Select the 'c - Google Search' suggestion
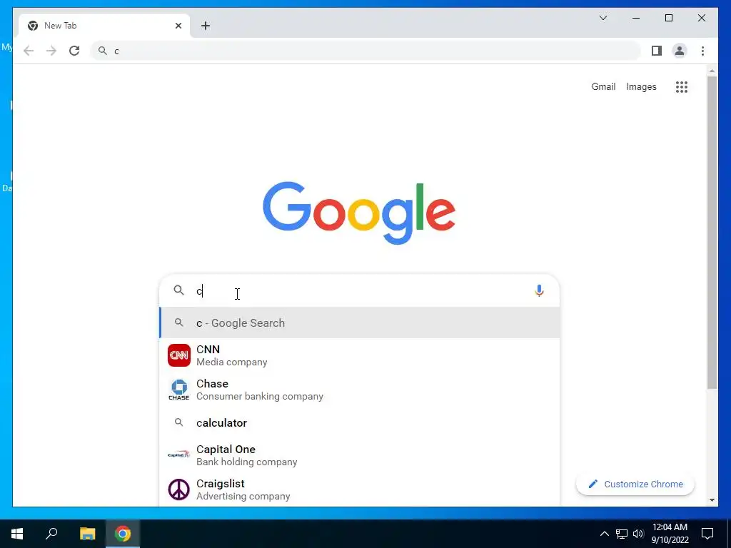Screen dimensions: 731x548 point(360,323)
